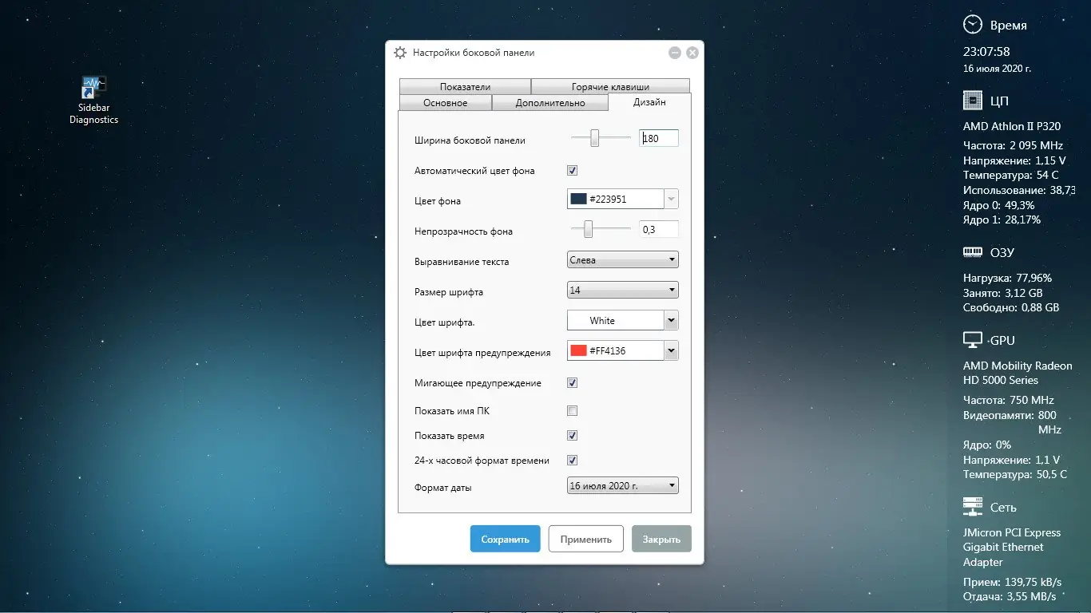Image resolution: width=1091 pixels, height=613 pixels.
Task: Click the Отдача: 3,55 MB/s network reading
Action: (1010, 596)
